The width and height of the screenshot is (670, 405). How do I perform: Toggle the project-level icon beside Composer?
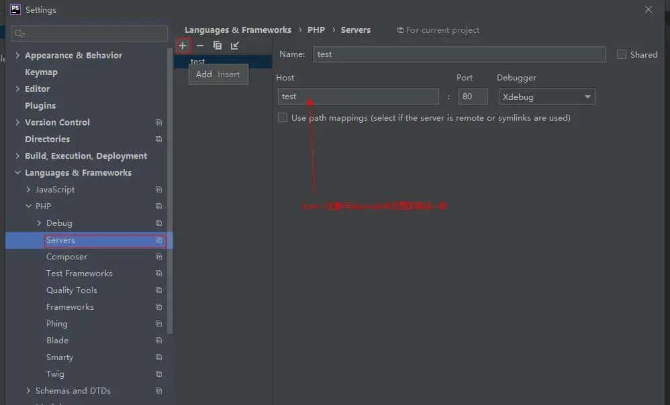pos(158,256)
